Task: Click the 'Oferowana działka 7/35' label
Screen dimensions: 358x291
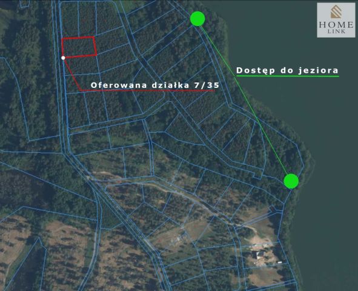Action: pyautogui.click(x=155, y=85)
